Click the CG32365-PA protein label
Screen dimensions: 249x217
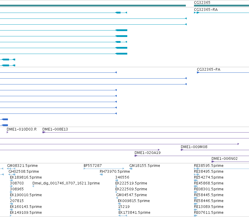coord(209,69)
